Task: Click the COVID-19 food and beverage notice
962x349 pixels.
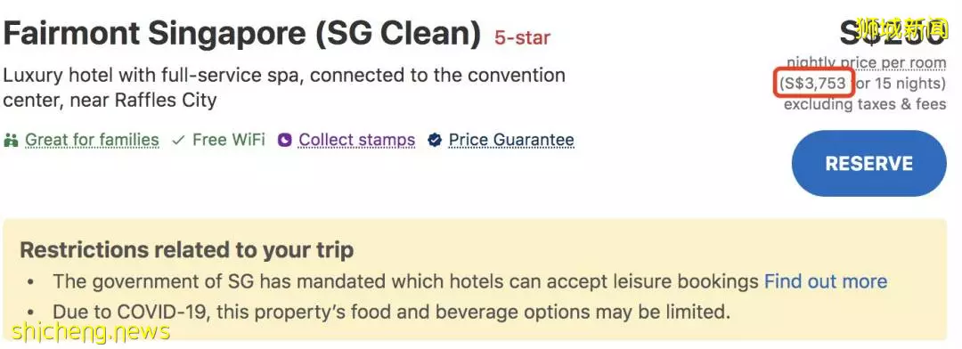Action: (x=391, y=312)
